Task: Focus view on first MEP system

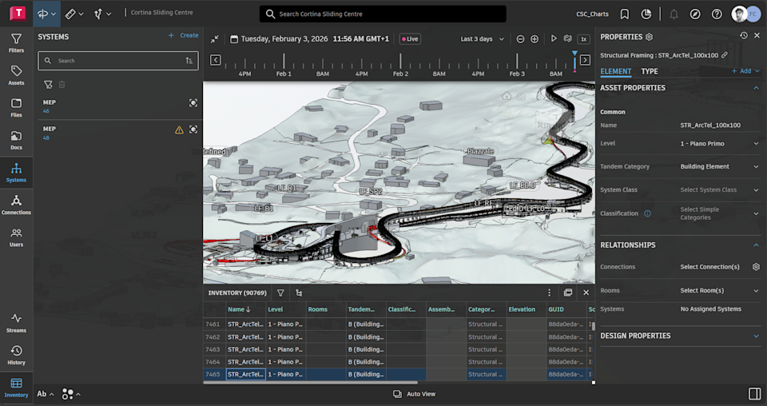Action: [x=193, y=103]
